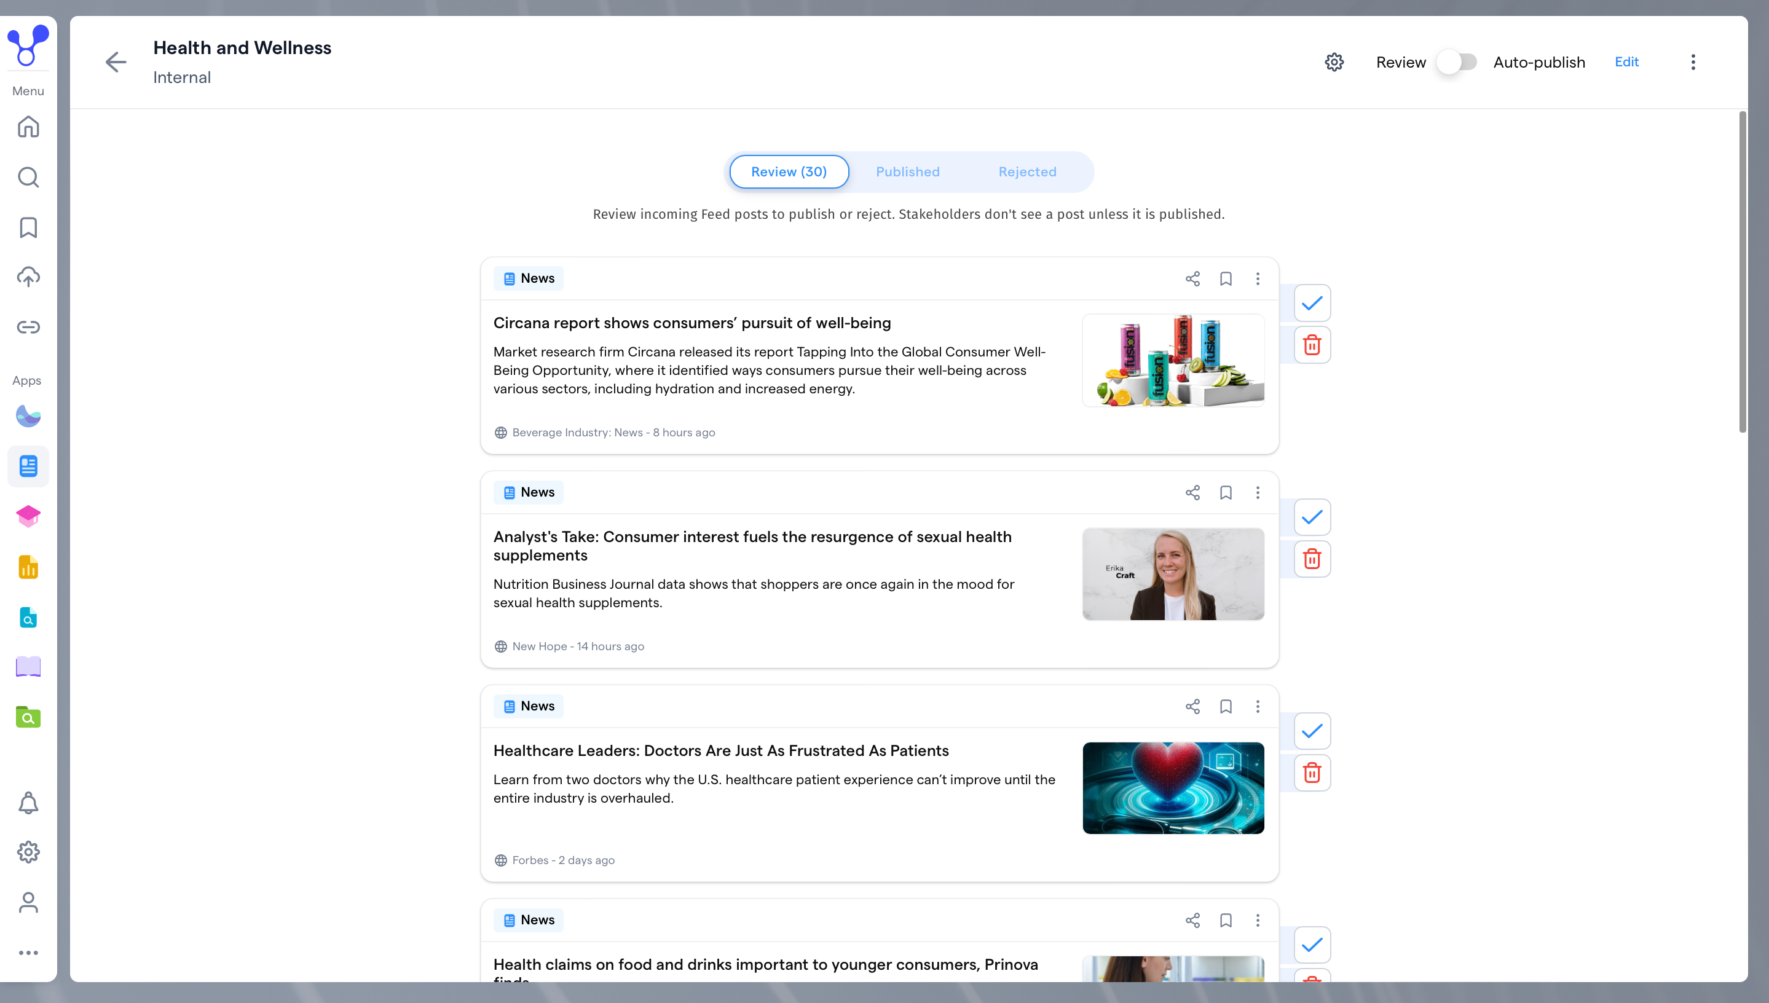
Task: Open the blue document search app
Action: pos(28,617)
